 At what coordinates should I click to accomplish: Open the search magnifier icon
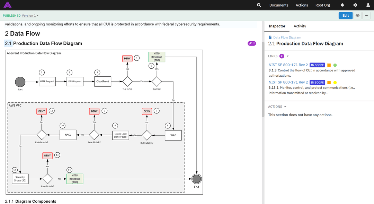[x=259, y=5]
